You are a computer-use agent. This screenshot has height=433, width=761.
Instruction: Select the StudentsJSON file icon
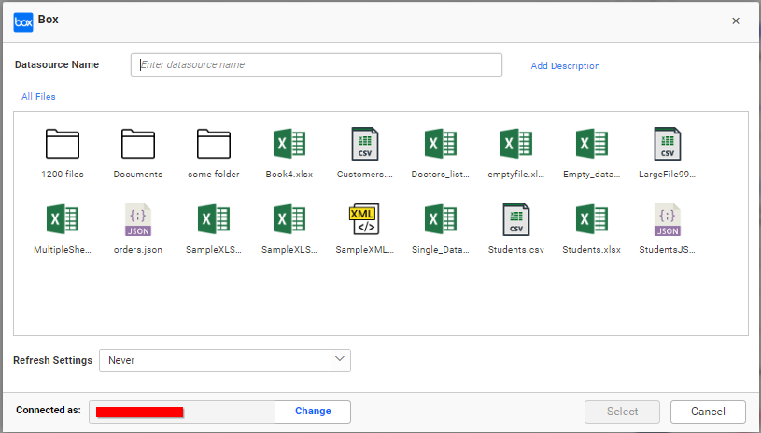[667, 220]
